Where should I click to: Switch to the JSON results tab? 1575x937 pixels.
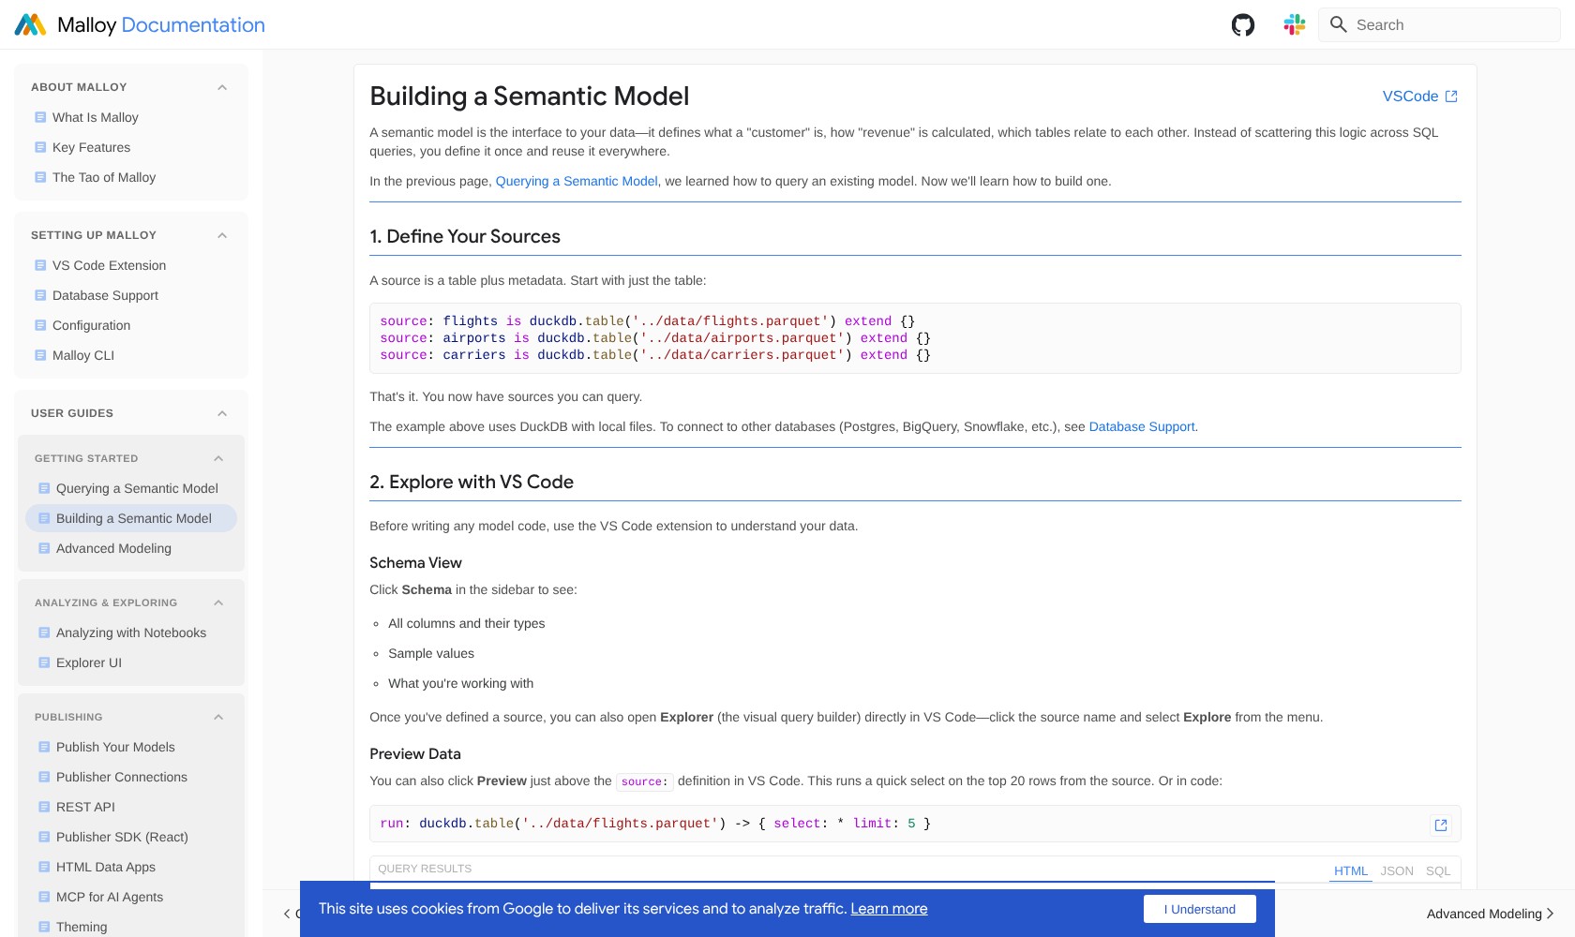click(1397, 870)
